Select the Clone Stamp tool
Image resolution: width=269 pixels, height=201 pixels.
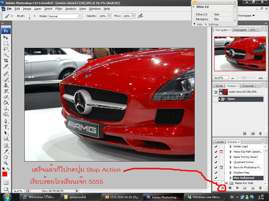pyautogui.click(x=6, y=85)
